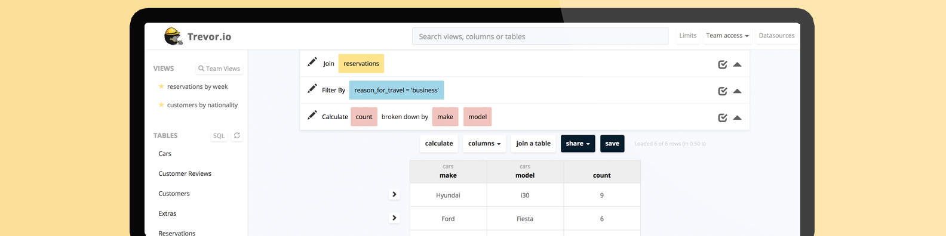Click the make column header
The height and width of the screenshot is (236, 946).
449,172
